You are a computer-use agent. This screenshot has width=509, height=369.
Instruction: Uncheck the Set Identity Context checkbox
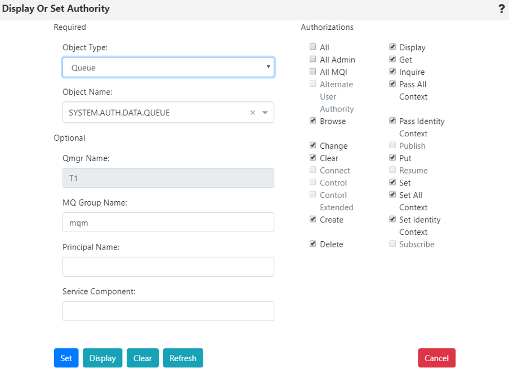pyautogui.click(x=392, y=219)
